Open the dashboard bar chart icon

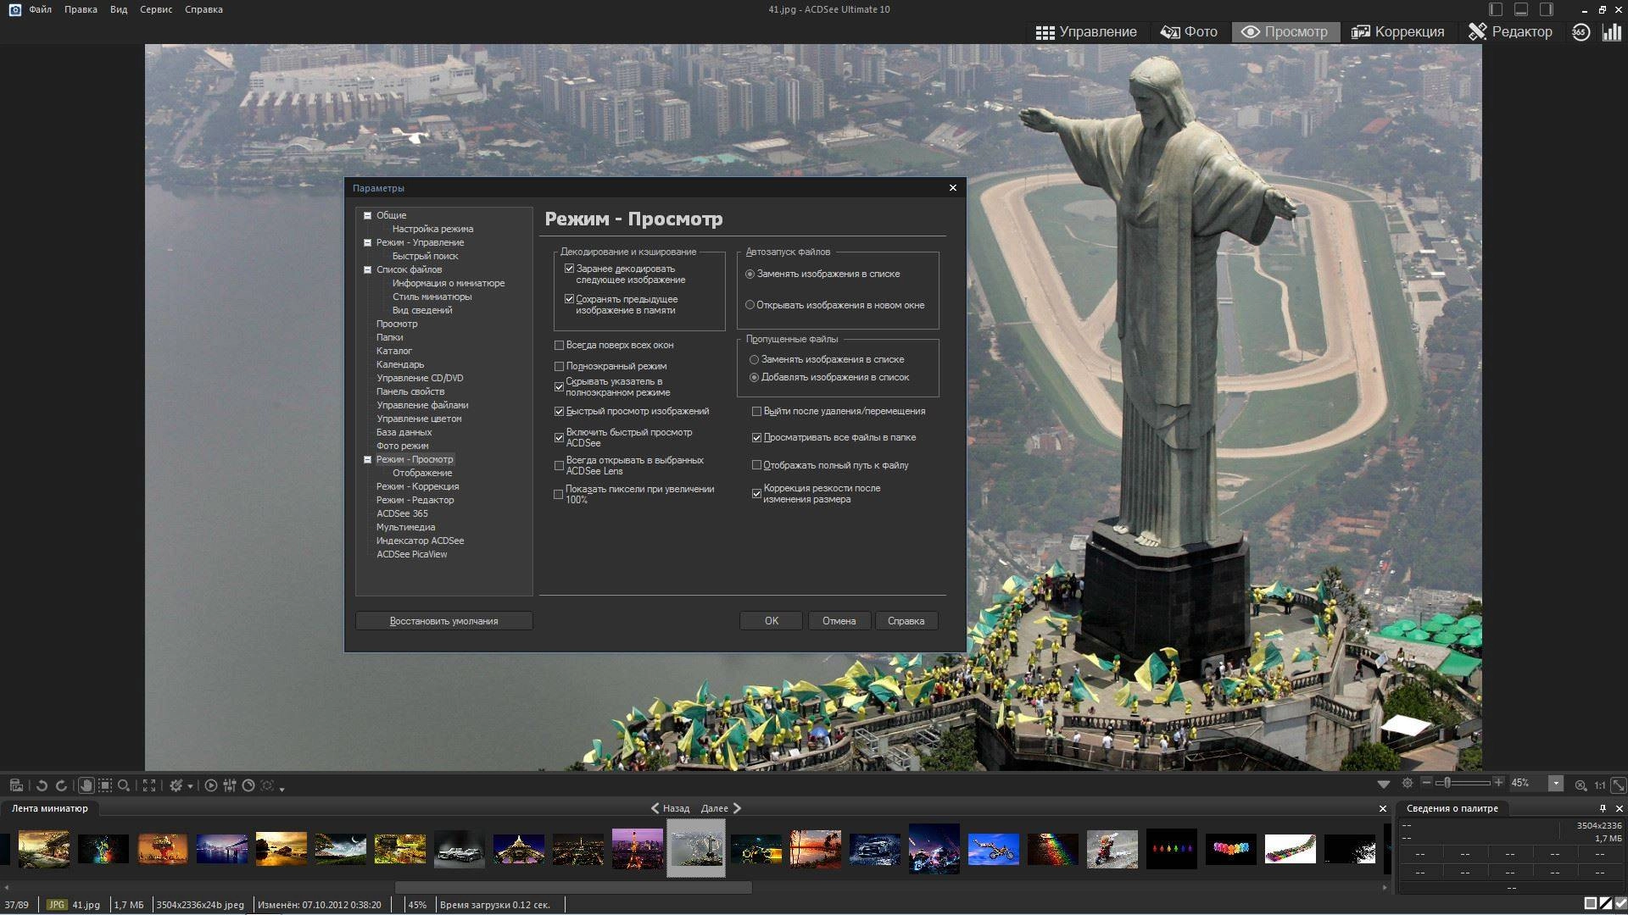point(1611,32)
